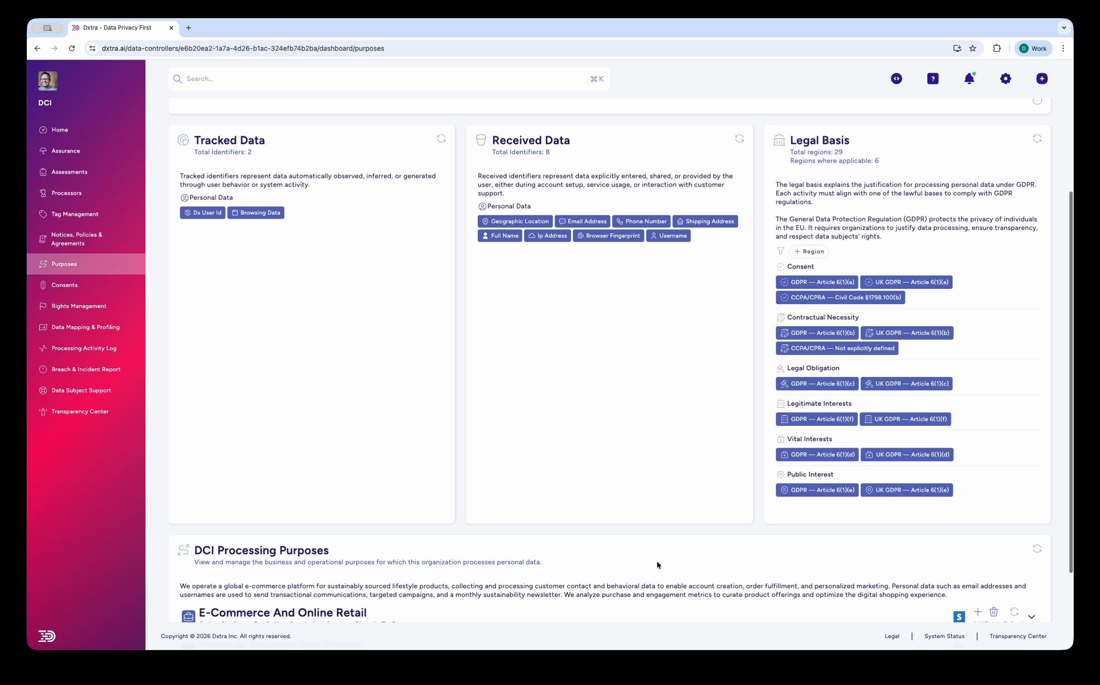Switch to the Dxtra - Data Privacy First tab
The height and width of the screenshot is (685, 1100).
coord(117,28)
